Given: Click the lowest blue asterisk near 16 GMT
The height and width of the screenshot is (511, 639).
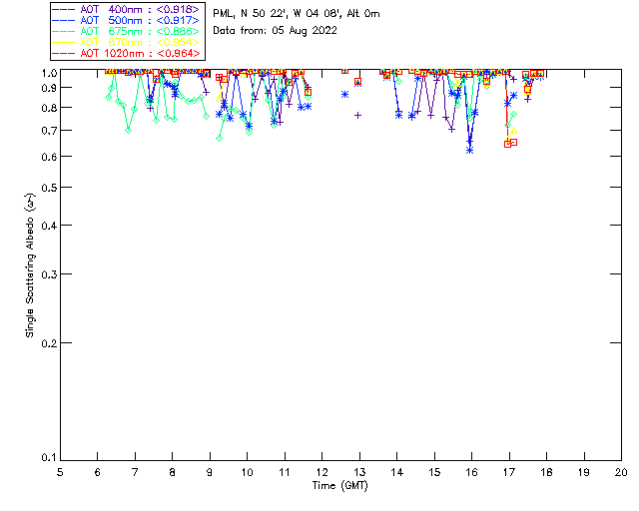Looking at the screenshot, I should 470,151.
